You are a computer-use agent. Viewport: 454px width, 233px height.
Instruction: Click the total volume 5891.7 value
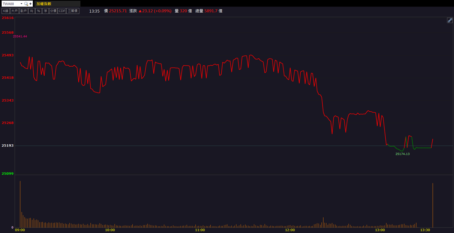point(211,11)
